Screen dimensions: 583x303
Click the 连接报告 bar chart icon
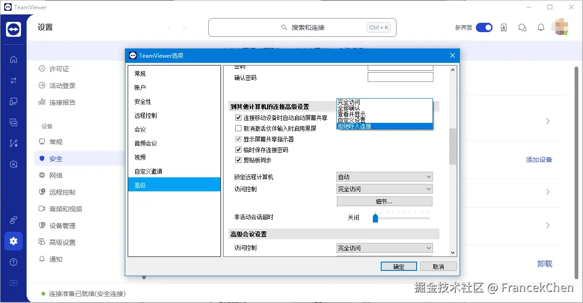42,102
